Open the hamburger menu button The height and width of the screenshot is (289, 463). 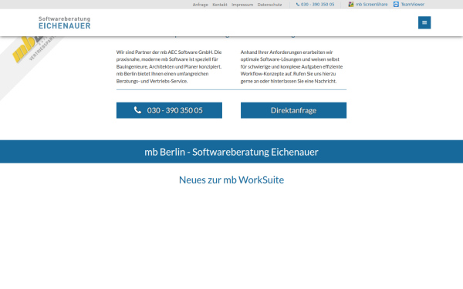tap(424, 22)
